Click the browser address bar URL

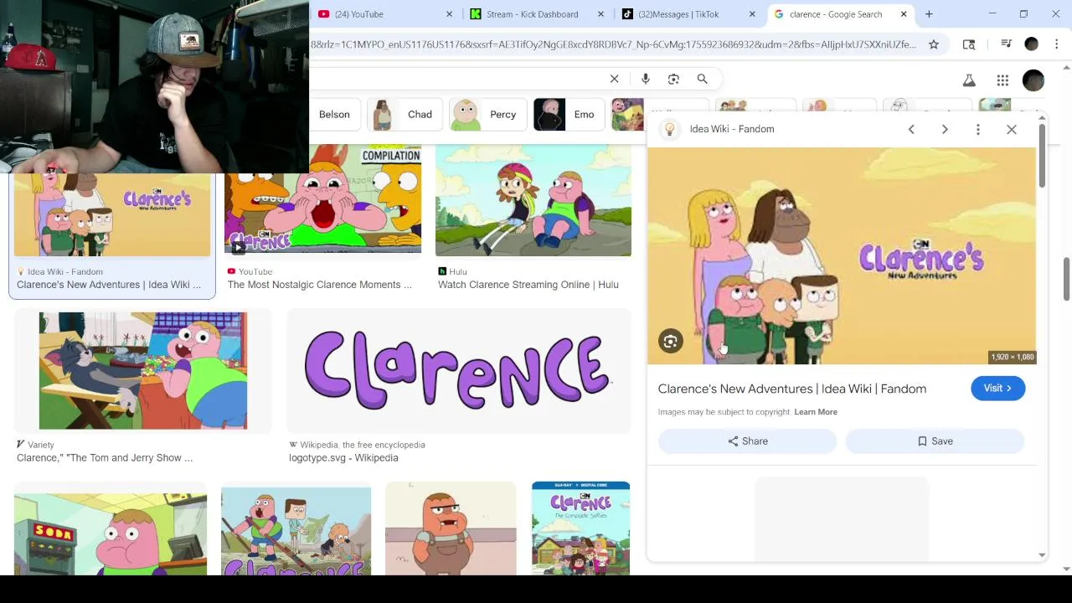click(613, 44)
